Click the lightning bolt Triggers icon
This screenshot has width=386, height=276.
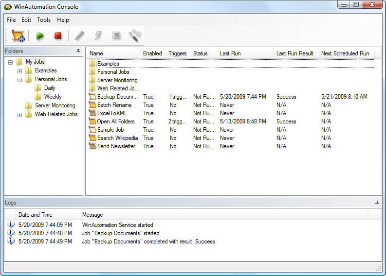coord(98,35)
